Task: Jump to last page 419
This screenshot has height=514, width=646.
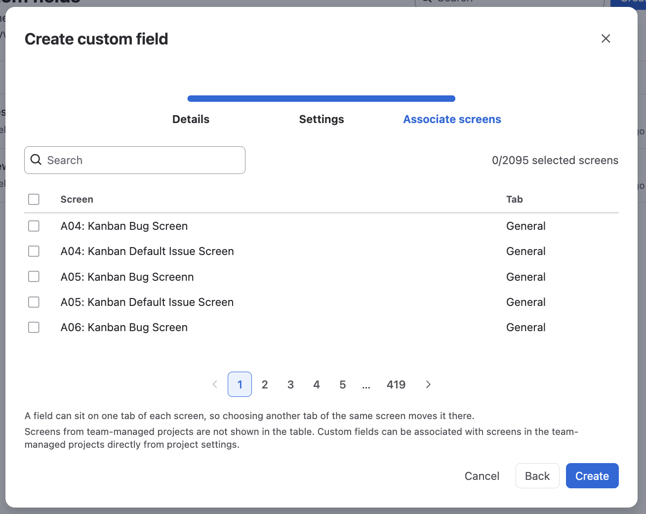Action: tap(396, 385)
